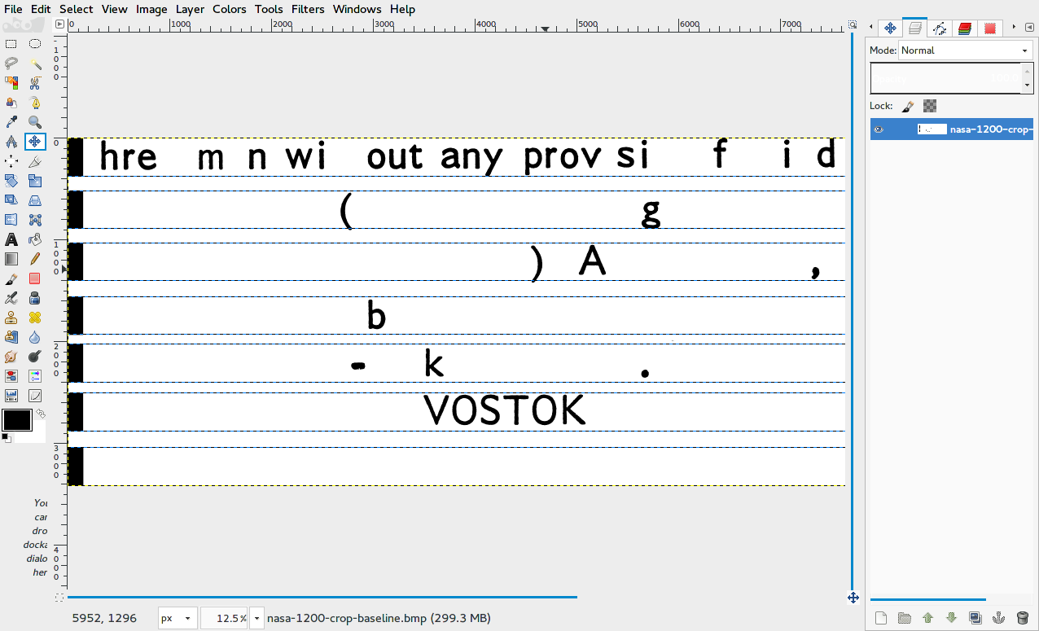The image size is (1039, 631).
Task: Open the Colors menu
Action: [x=229, y=9]
